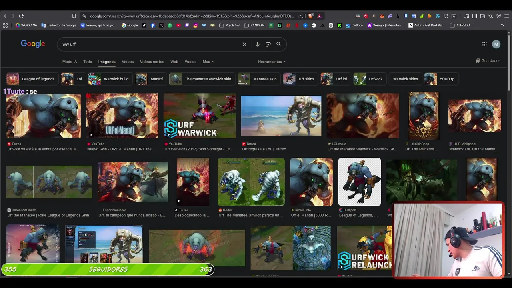Start voice search with the microphone icon
This screenshot has height=288, width=512.
(258, 44)
